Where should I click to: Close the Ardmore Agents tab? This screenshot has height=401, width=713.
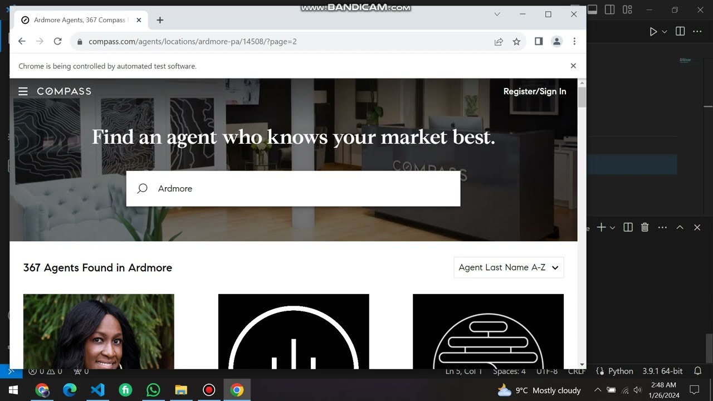[139, 20]
